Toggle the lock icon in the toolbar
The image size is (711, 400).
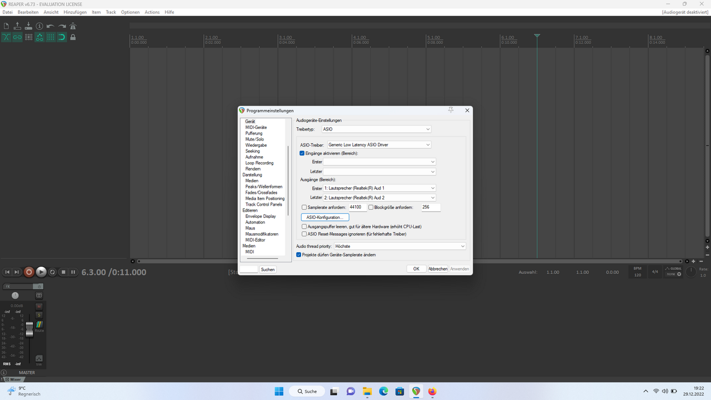73,37
